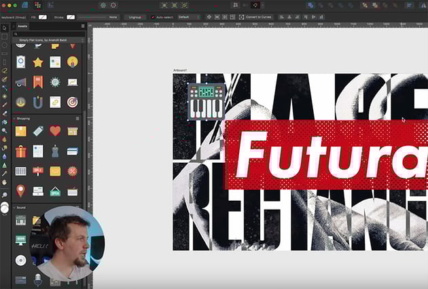This screenshot has width=428, height=289.
Task: Switch to Pixel Persona icon
Action: pyautogui.click(x=37, y=5)
